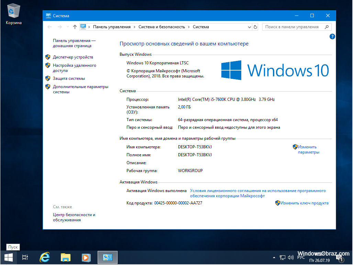Image resolution: width=353 pixels, height=265 pixels.
Task: Select Control Panel taskbar button
Action: (x=107, y=257)
